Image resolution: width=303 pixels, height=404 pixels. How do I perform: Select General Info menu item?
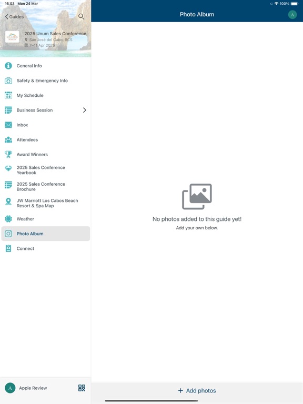45,66
